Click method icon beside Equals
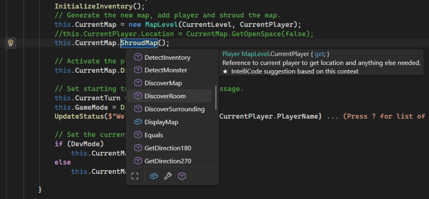 tap(138, 135)
